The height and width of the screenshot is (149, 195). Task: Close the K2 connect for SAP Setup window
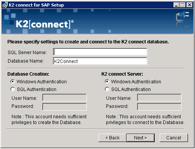(190, 5)
